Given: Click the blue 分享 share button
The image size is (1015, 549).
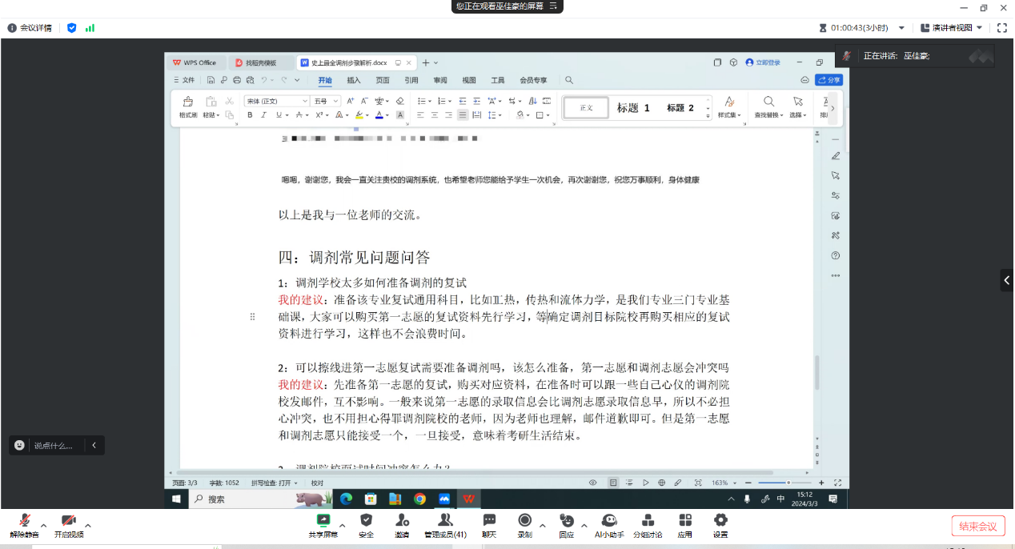Looking at the screenshot, I should 828,80.
